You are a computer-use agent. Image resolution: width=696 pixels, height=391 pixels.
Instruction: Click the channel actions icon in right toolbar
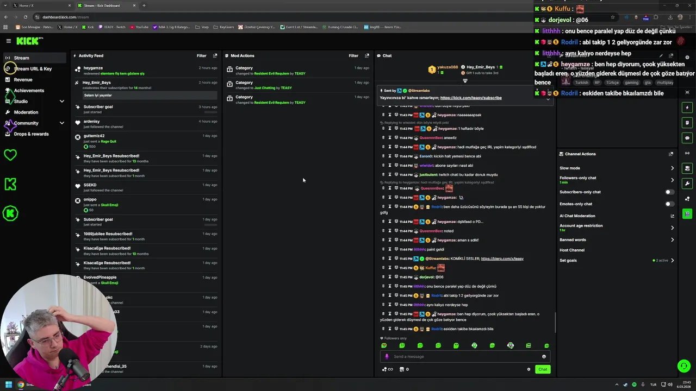[687, 168]
